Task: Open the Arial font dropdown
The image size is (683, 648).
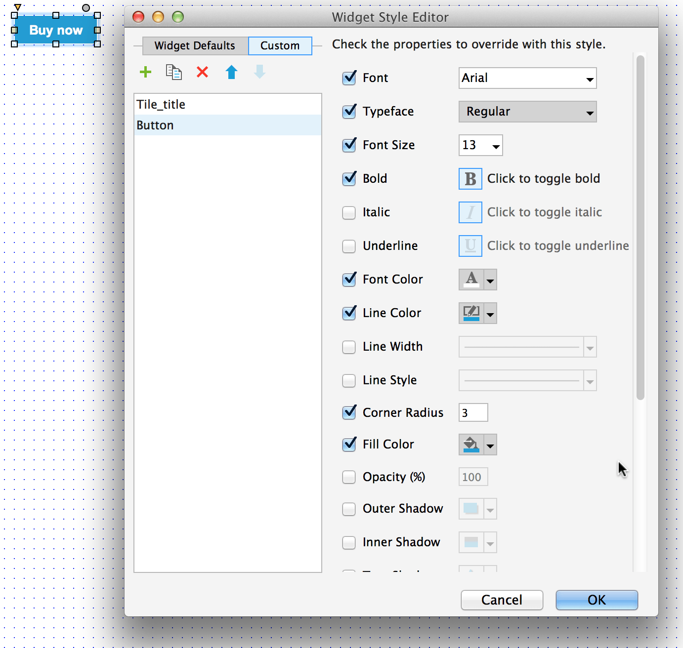Action: tap(527, 78)
